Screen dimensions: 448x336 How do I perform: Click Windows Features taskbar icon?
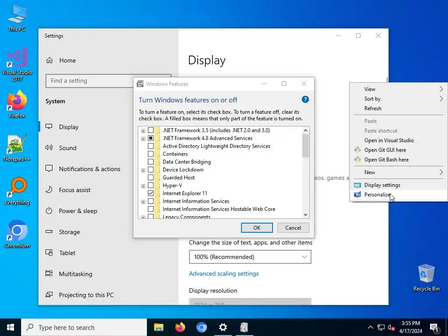point(244,327)
